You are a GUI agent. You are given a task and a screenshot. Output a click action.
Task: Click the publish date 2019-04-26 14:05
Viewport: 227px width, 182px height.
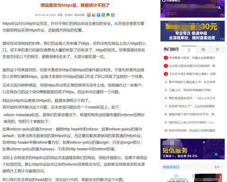[x=45, y=15]
